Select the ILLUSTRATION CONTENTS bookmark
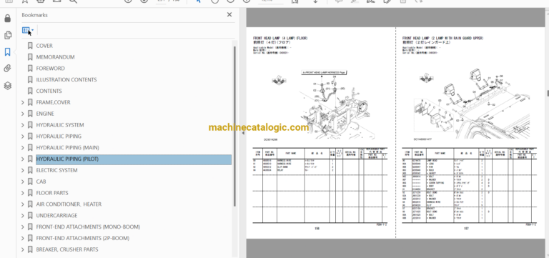Screen dimensions: 549x258 coord(66,80)
